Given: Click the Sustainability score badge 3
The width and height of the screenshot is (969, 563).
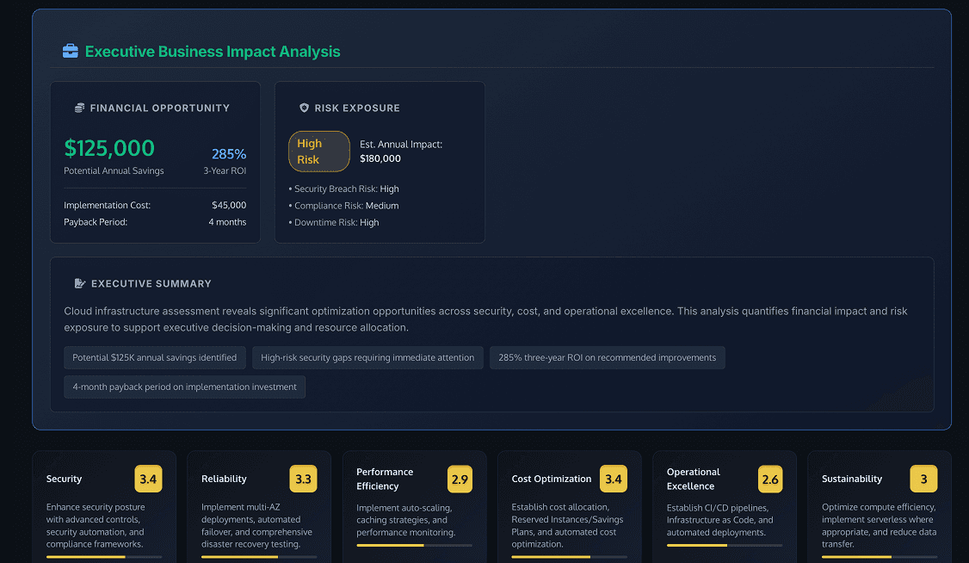Looking at the screenshot, I should coord(923,479).
